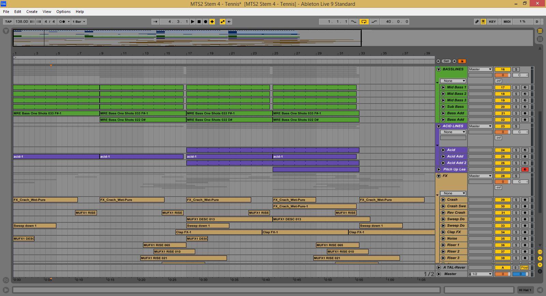The image size is (546, 296).
Task: Click the Punch-In switch icon
Action: tap(354, 21)
